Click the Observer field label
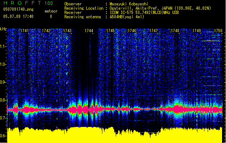This screenshot has width=226, height=143. [73, 4]
